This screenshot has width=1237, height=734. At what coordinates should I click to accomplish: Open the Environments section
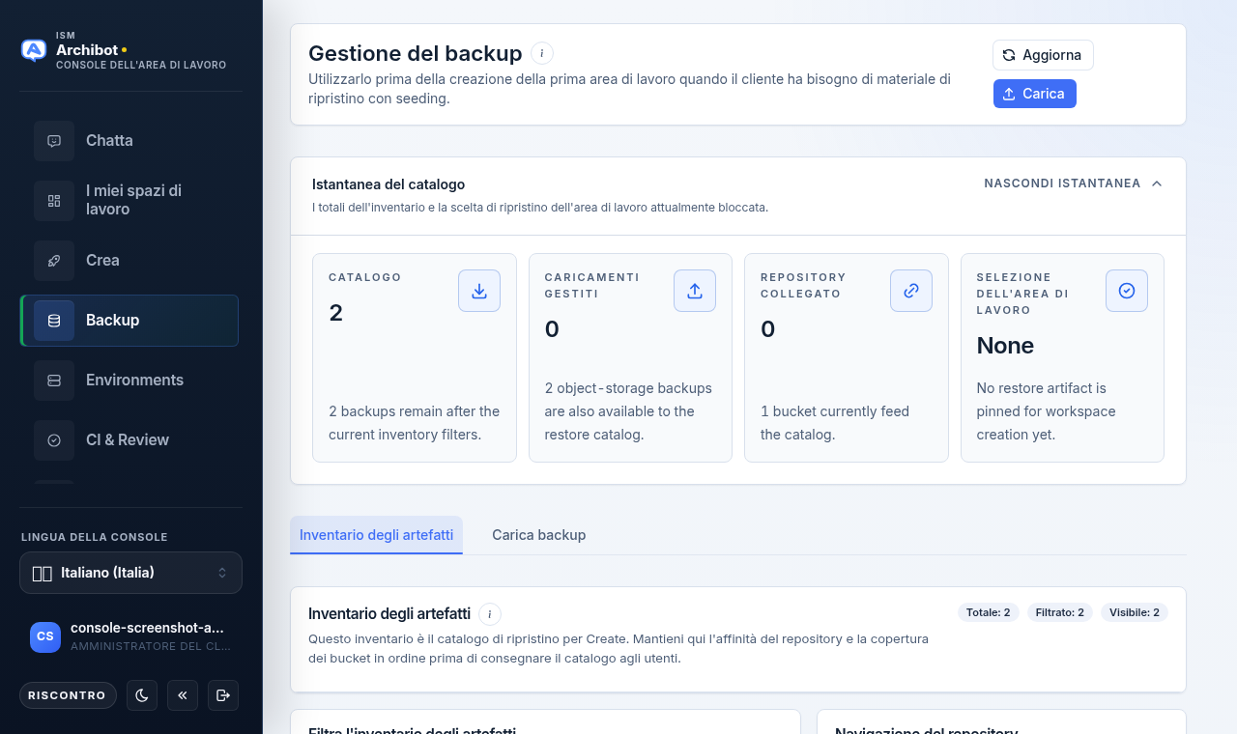tap(129, 381)
